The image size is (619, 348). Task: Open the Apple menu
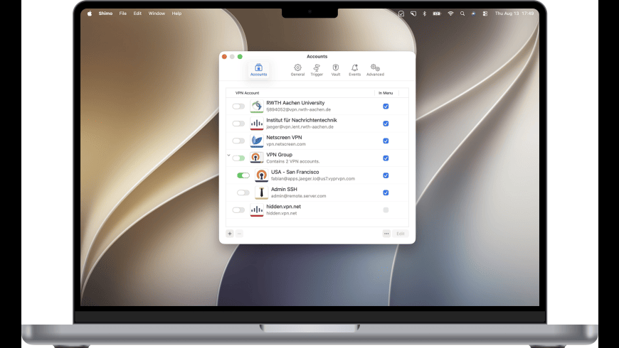click(90, 13)
